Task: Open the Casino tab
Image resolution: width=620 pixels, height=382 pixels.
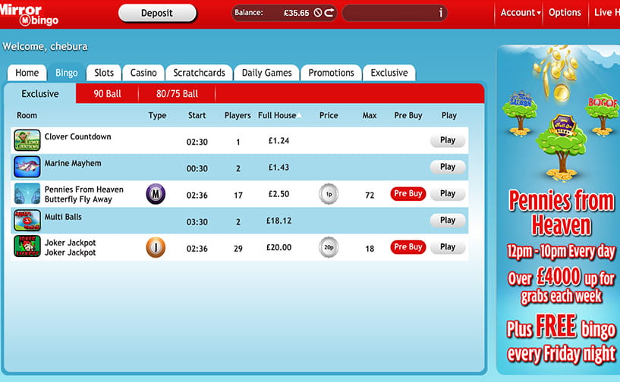Action: (143, 73)
